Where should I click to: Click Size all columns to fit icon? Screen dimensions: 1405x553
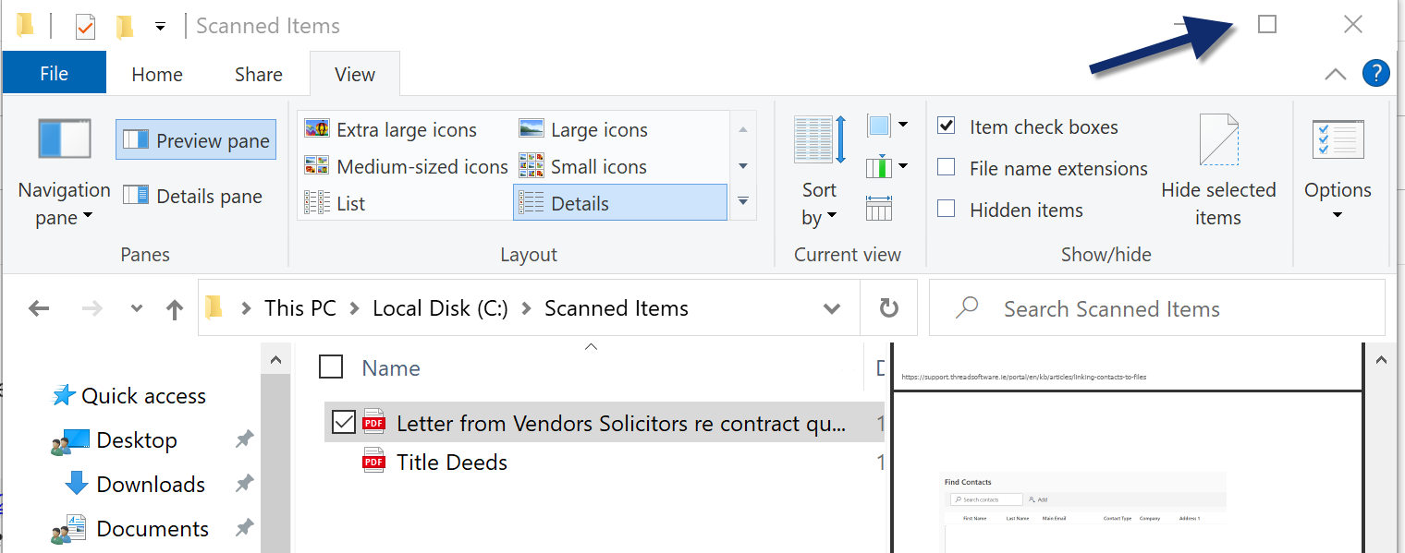[x=878, y=209]
